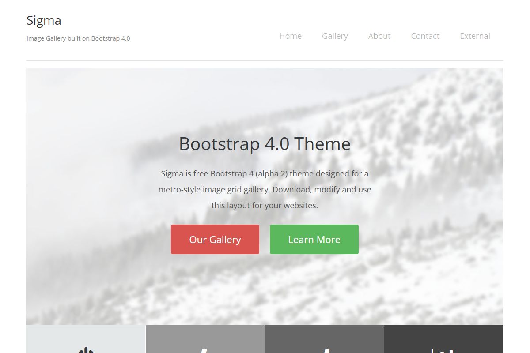Open the Home nav link

[290, 36]
